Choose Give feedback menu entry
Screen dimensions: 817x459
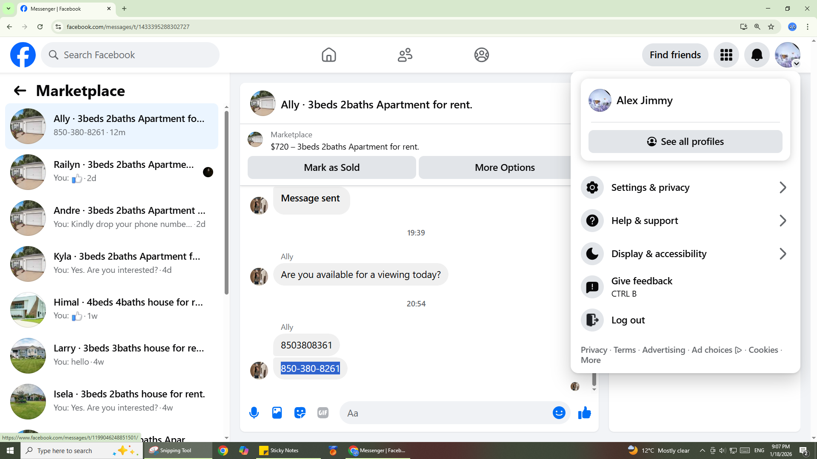point(641,287)
